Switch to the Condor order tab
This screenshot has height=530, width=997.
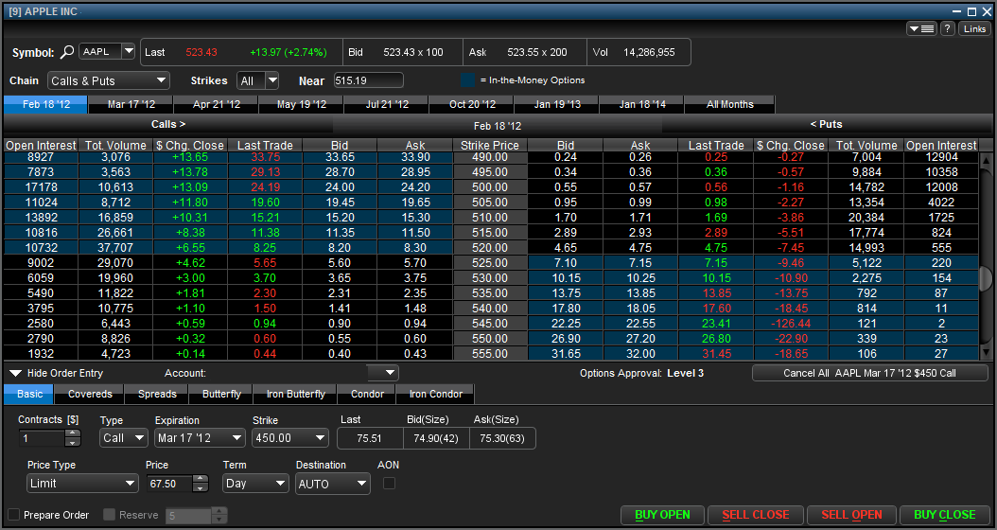[367, 394]
